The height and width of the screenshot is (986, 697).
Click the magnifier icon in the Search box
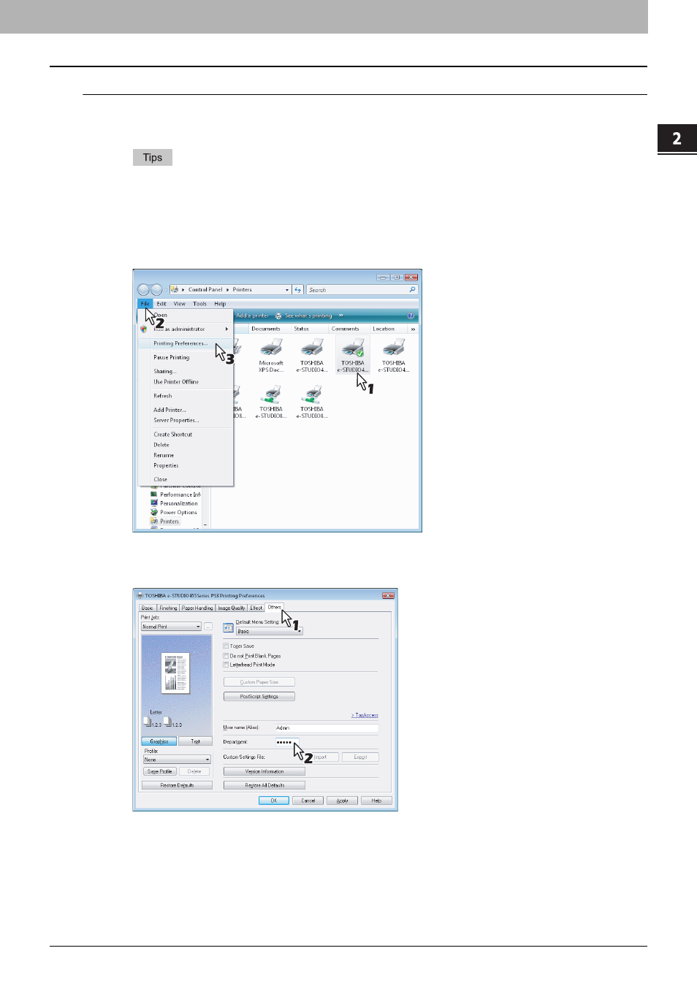[412, 290]
